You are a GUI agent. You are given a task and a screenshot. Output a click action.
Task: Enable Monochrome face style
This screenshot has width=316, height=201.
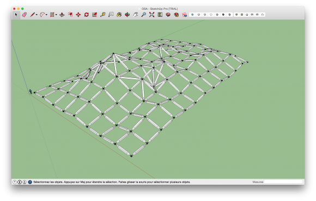pyautogui.click(x=229, y=15)
